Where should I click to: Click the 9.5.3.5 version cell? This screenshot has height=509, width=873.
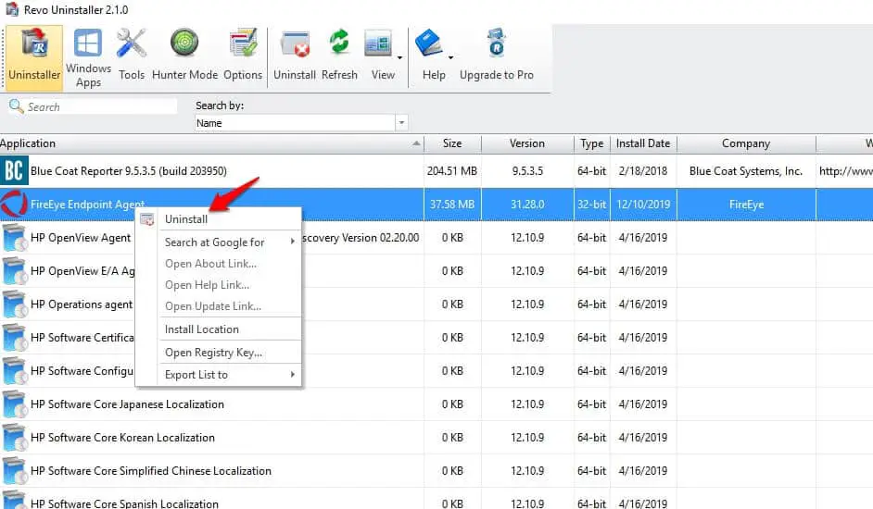[527, 171]
